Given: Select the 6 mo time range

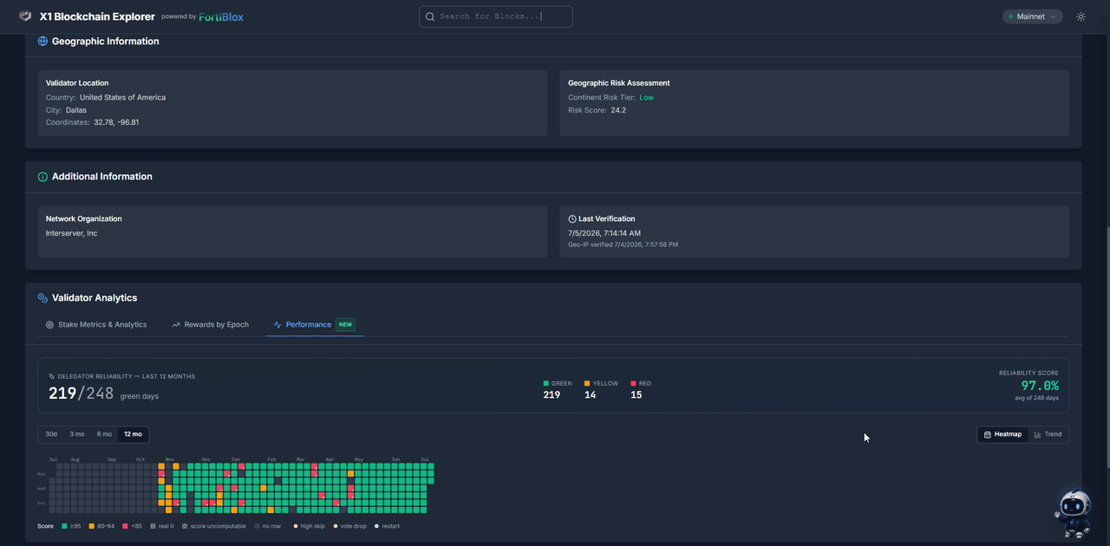Looking at the screenshot, I should coord(104,434).
